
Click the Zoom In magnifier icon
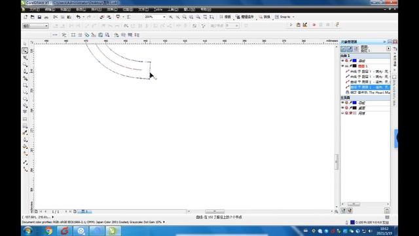click(171, 17)
